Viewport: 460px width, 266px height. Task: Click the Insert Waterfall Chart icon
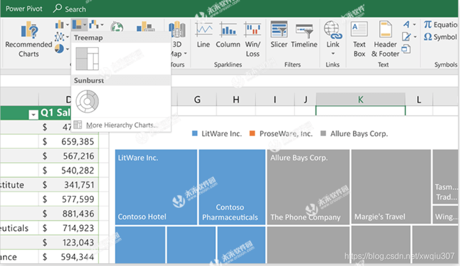pyautogui.click(x=93, y=25)
